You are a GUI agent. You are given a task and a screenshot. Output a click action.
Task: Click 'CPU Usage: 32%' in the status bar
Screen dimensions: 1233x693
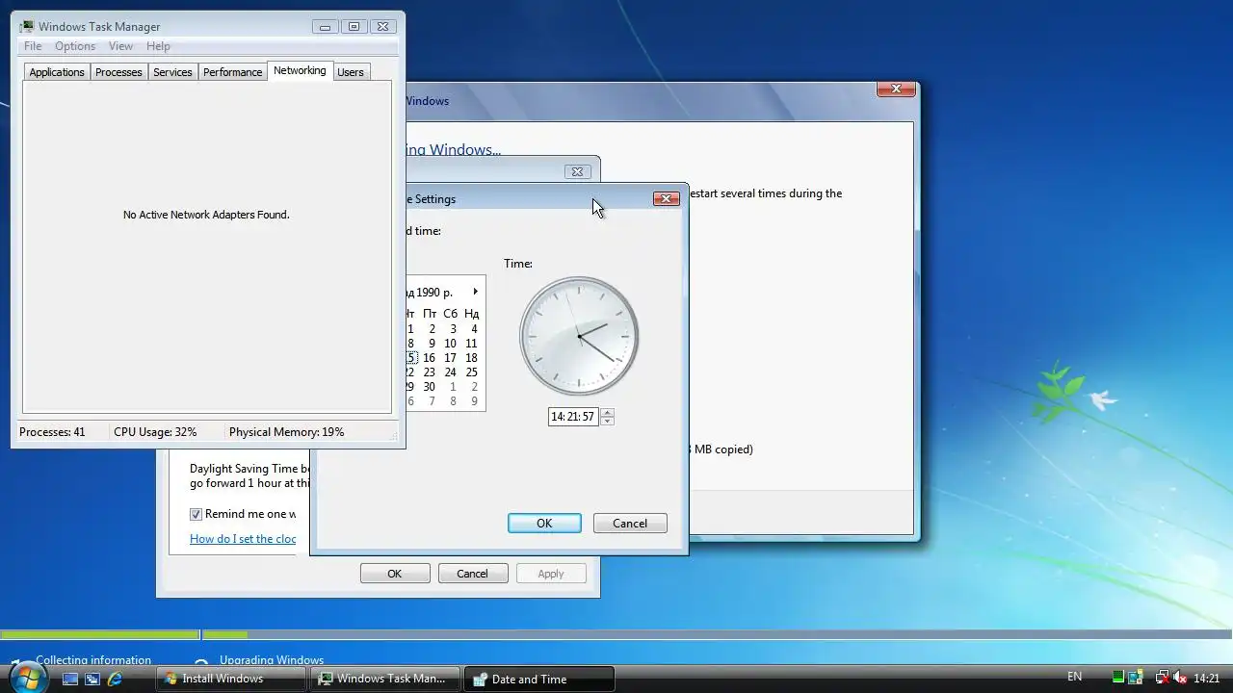155,432
